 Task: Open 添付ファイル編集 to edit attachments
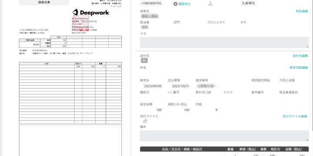click(x=295, y=117)
